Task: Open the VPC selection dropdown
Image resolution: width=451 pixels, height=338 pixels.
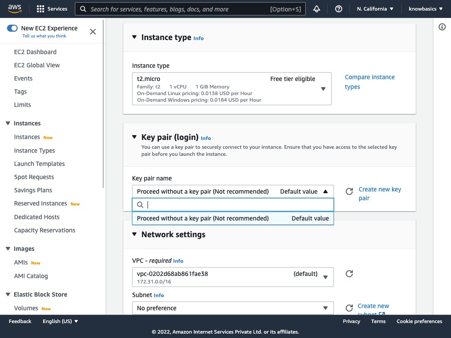Action: tap(233, 277)
